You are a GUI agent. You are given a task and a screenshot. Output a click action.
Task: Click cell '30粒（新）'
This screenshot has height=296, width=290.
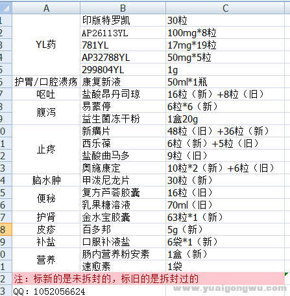pos(225,180)
